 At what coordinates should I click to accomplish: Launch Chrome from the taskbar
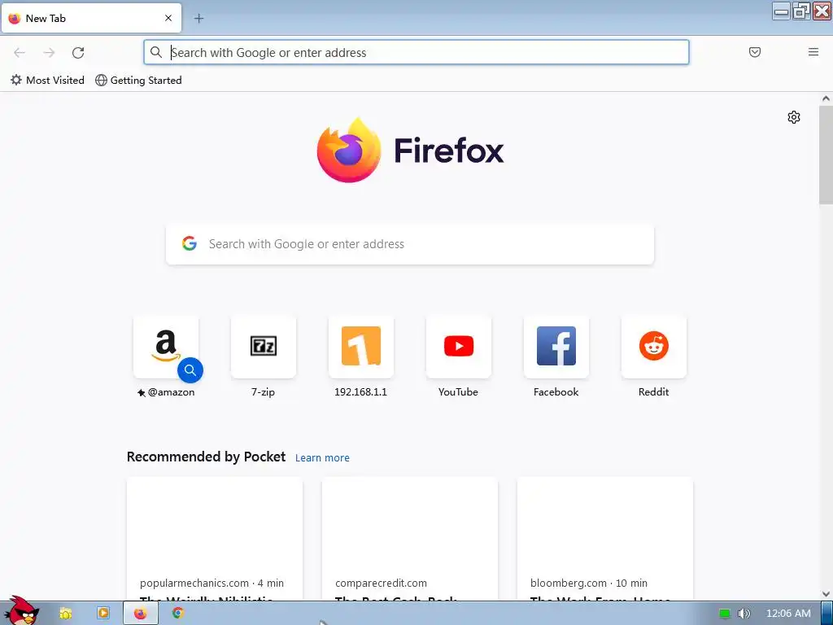coord(178,614)
